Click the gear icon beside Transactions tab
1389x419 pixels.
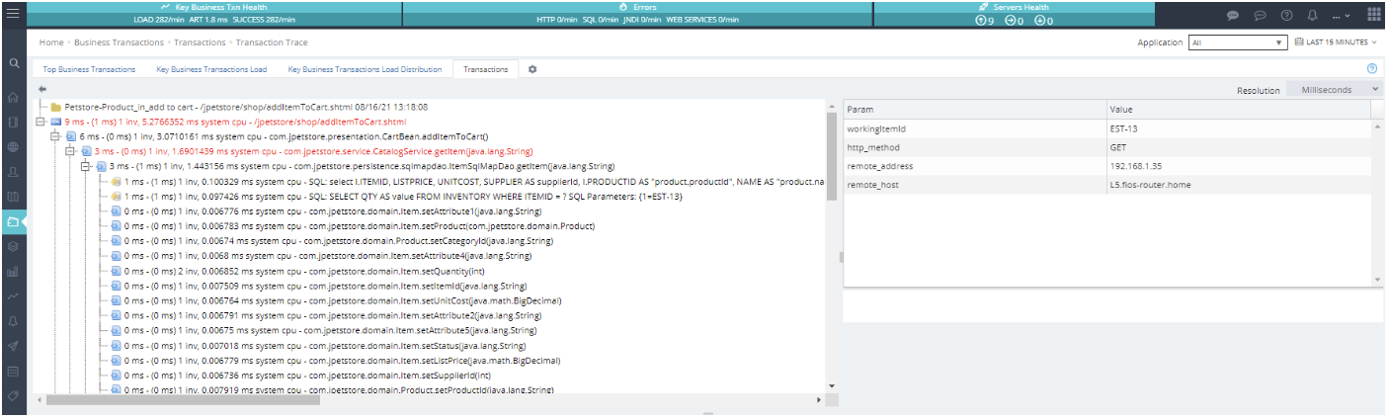point(532,69)
